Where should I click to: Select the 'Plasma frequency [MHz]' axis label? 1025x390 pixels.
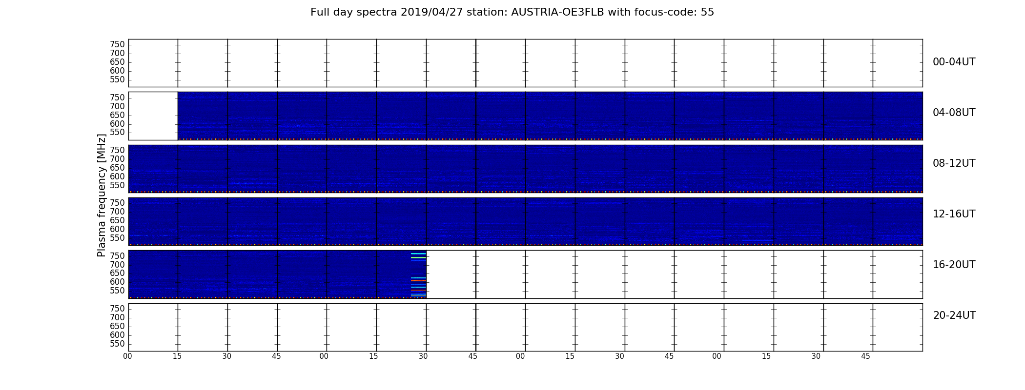[102, 195]
